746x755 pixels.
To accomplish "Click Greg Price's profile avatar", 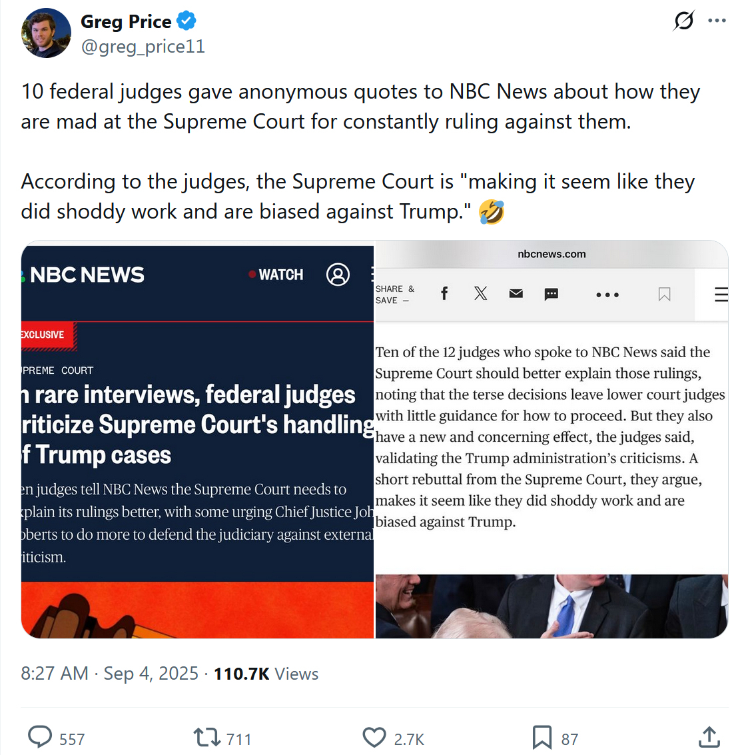I will [46, 33].
